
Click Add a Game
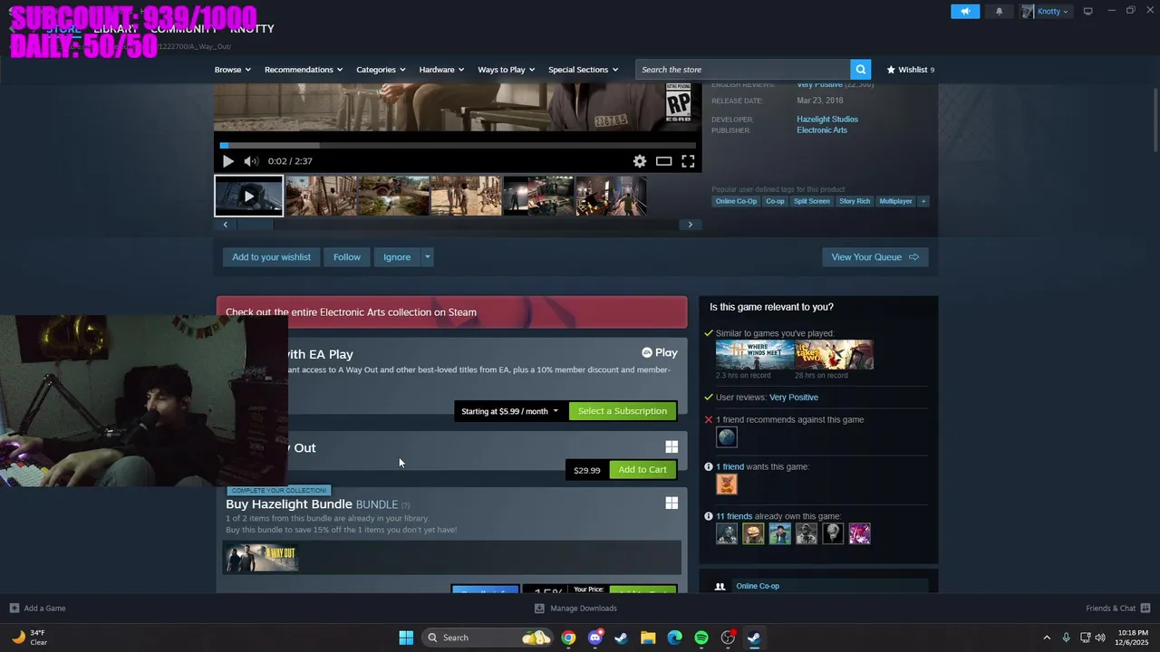pyautogui.click(x=37, y=609)
